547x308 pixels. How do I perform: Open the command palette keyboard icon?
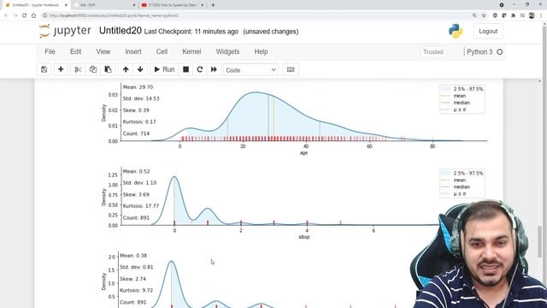291,69
